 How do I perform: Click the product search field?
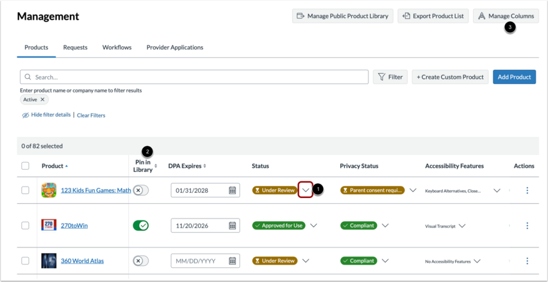point(194,77)
